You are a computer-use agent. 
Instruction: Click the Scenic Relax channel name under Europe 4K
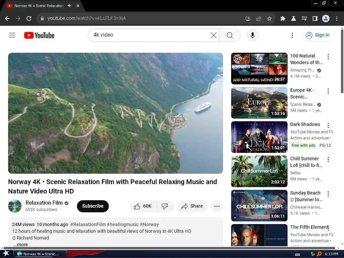pos(303,104)
